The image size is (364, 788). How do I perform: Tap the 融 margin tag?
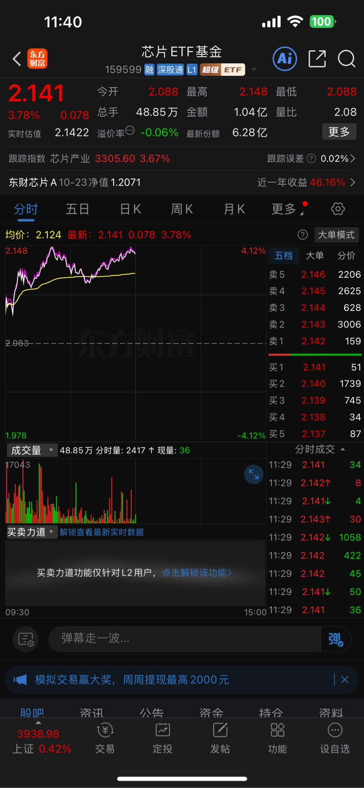tap(149, 70)
